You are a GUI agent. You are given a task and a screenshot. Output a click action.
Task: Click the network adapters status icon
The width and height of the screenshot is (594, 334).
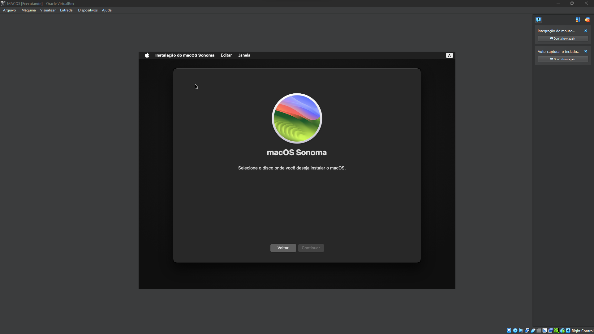point(527,331)
